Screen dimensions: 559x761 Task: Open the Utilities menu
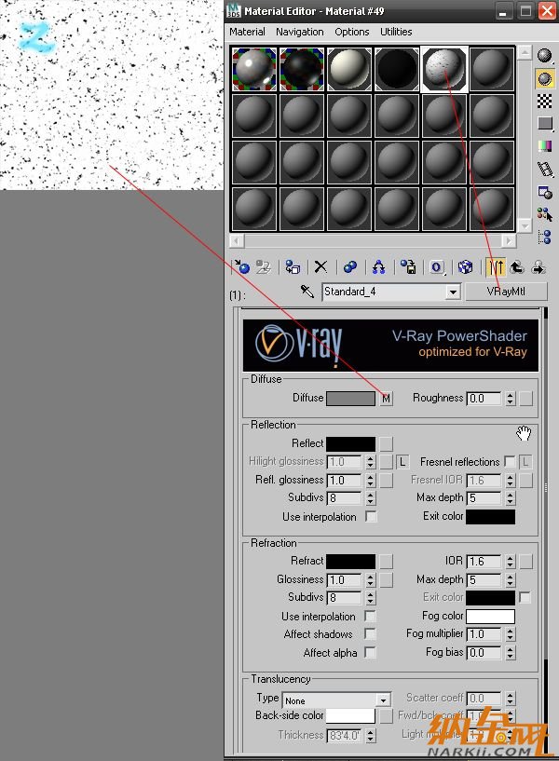click(x=396, y=32)
